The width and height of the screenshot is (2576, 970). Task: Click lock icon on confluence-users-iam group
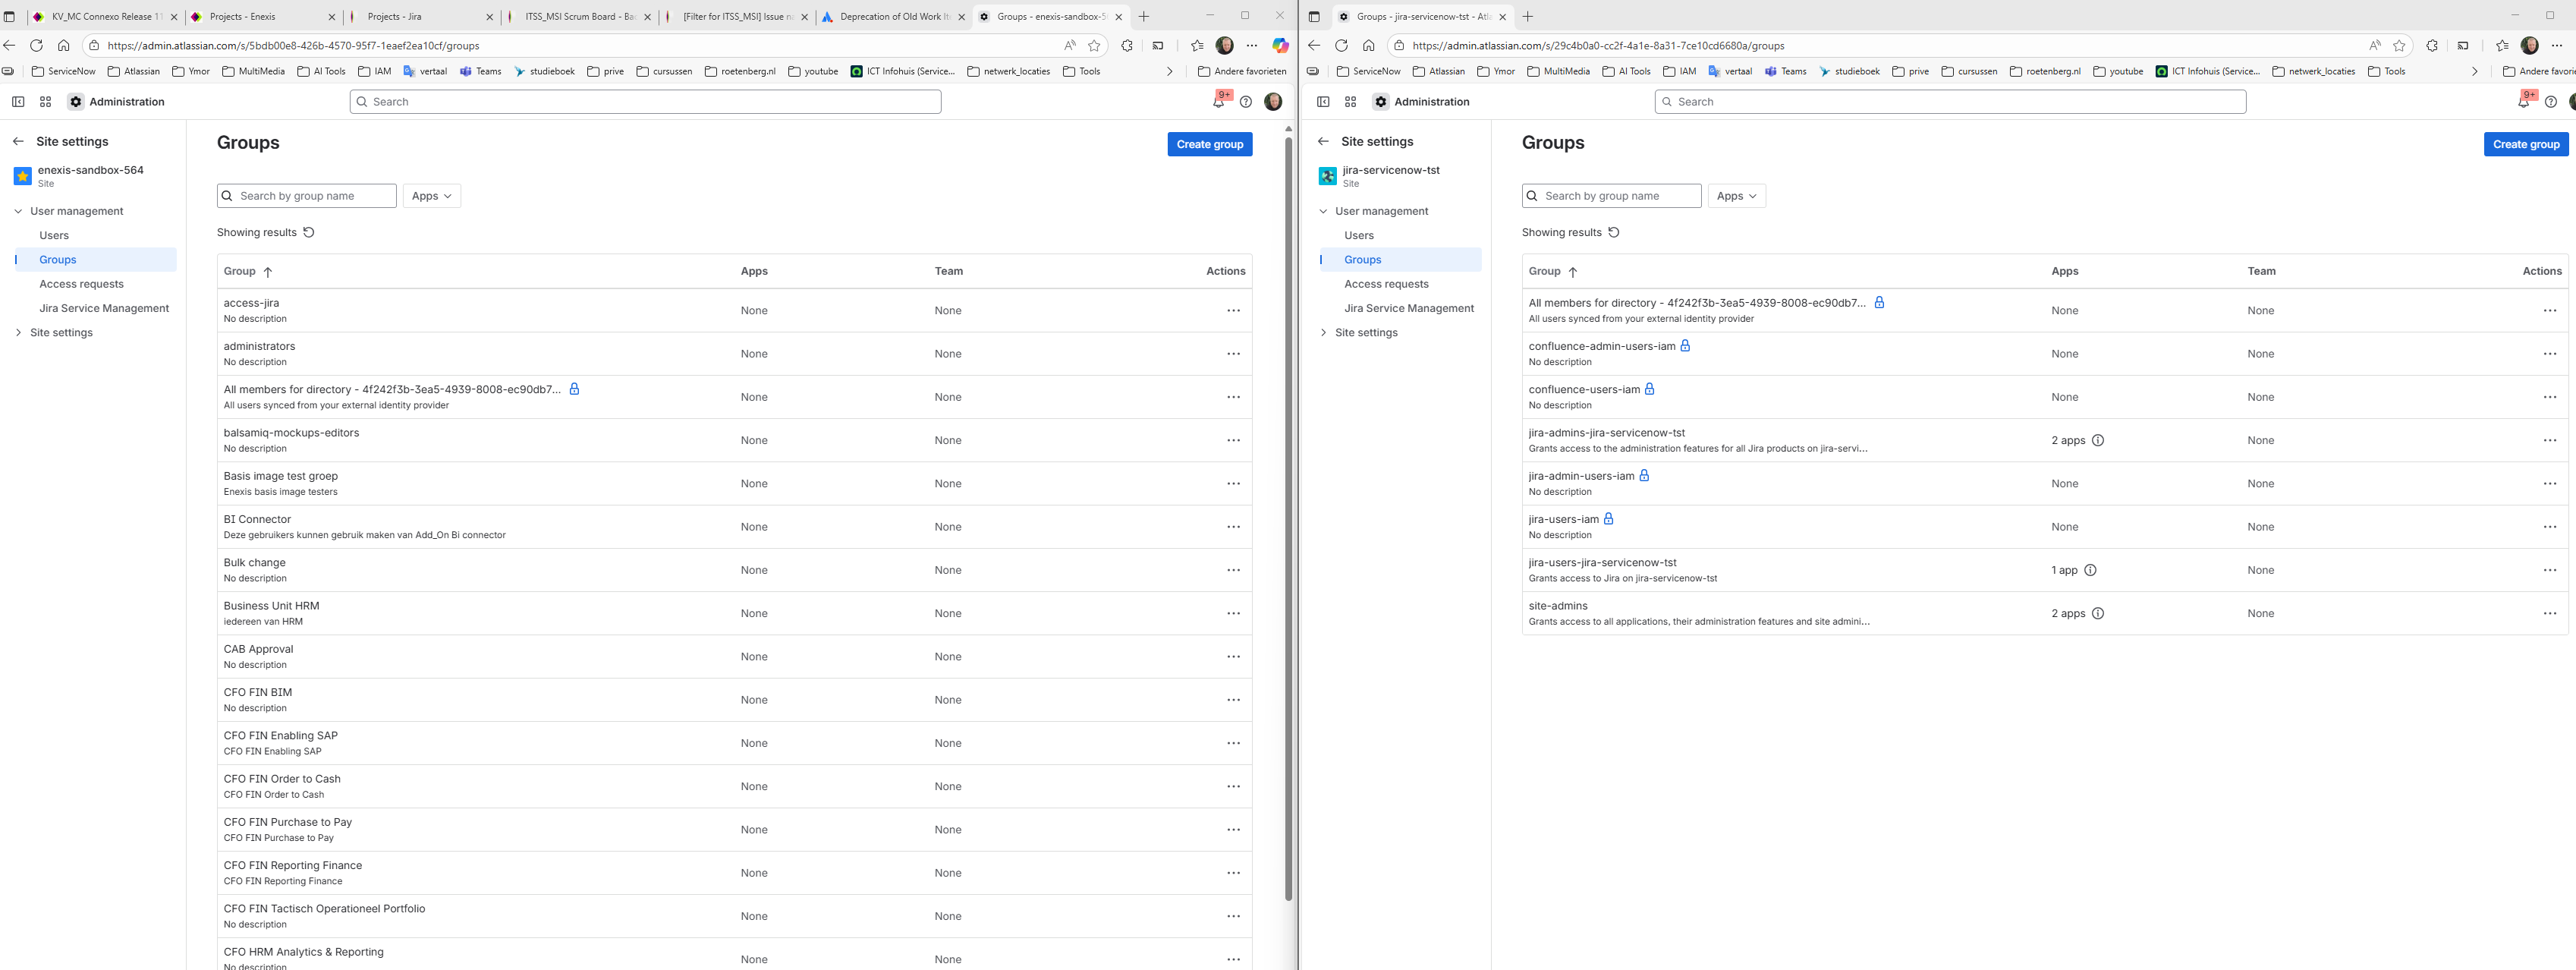[1649, 389]
